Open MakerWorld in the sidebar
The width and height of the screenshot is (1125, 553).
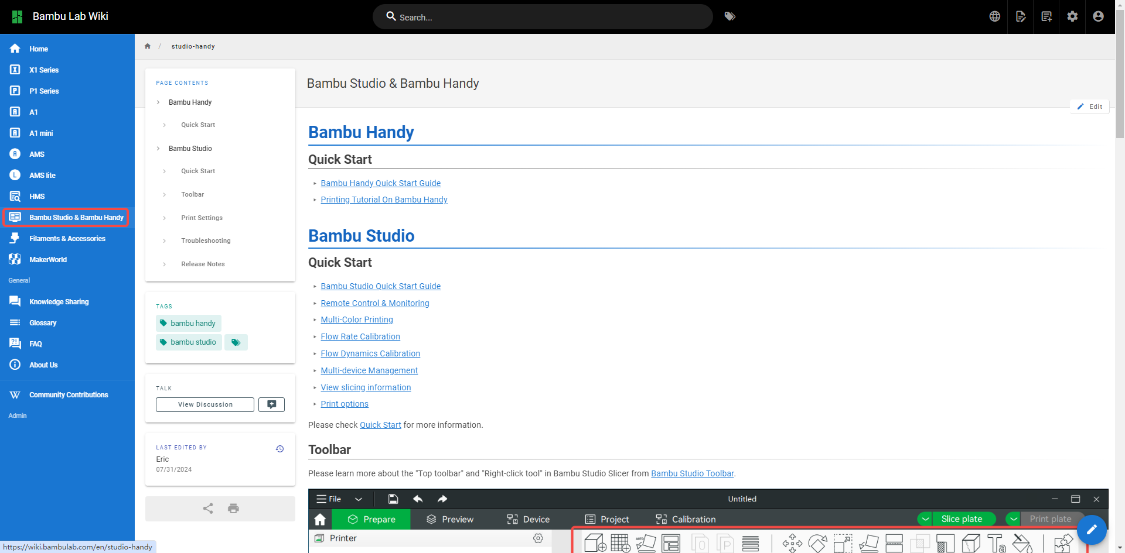pyautogui.click(x=67, y=259)
